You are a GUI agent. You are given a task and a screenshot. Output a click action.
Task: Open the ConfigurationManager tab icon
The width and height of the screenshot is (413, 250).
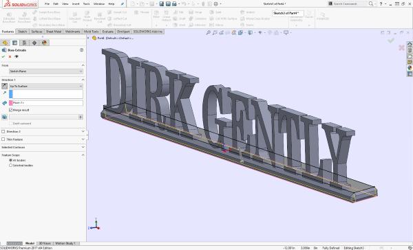25,43
